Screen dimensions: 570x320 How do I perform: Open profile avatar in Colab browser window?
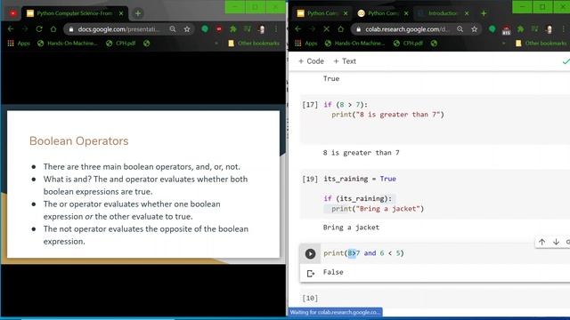(549, 29)
